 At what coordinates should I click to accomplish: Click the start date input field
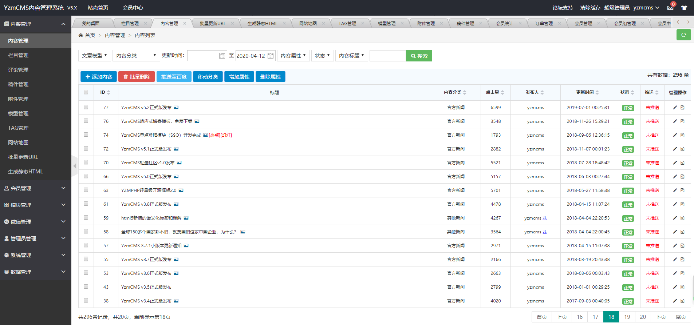tap(207, 56)
